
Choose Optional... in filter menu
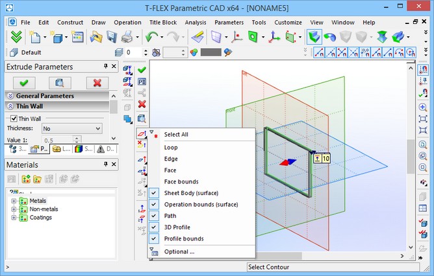pyautogui.click(x=201, y=252)
